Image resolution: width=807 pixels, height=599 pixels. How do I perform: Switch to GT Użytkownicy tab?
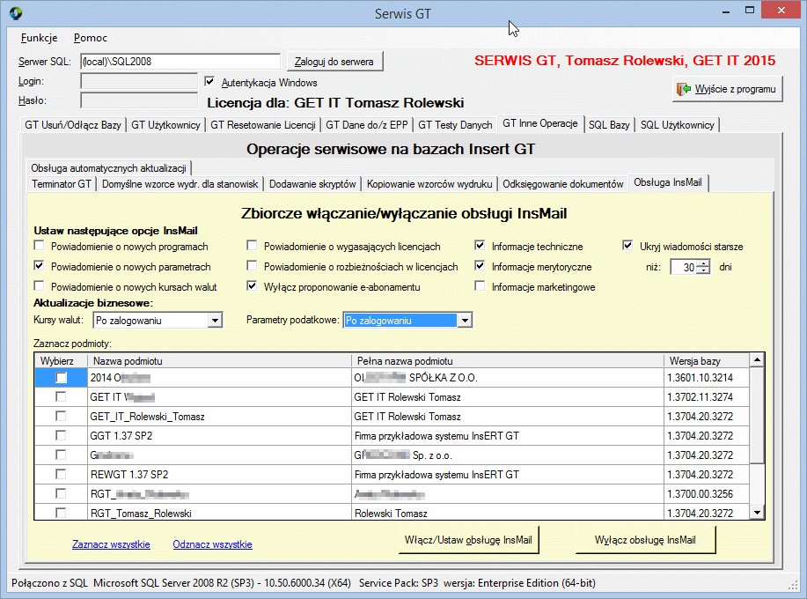(x=165, y=124)
